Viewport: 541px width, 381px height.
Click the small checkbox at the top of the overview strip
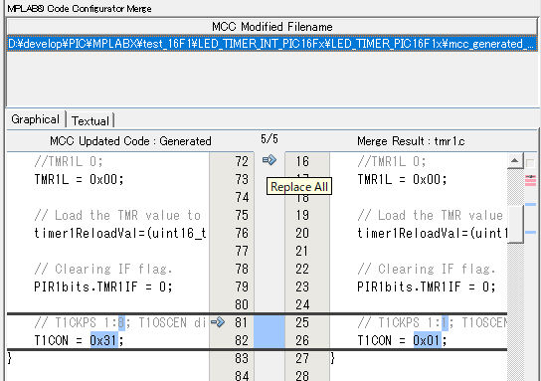[530, 163]
